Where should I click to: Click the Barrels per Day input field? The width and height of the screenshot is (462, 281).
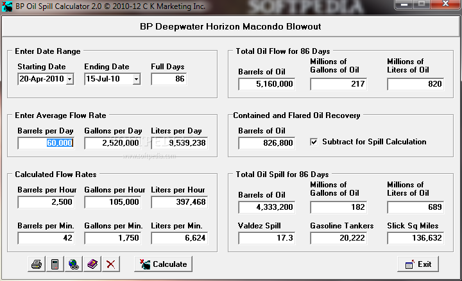(46, 143)
